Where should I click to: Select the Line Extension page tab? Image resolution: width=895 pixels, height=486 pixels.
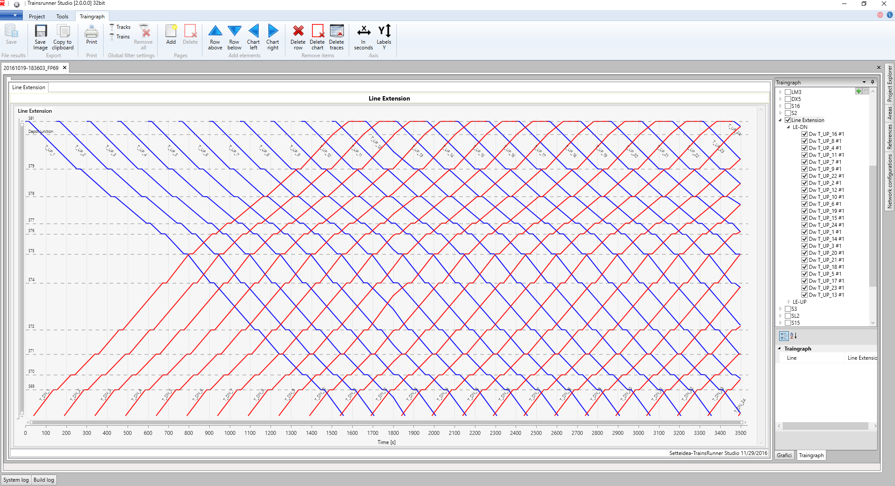(29, 87)
